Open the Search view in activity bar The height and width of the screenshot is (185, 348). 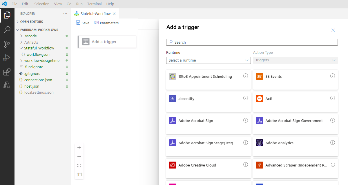point(7,29)
